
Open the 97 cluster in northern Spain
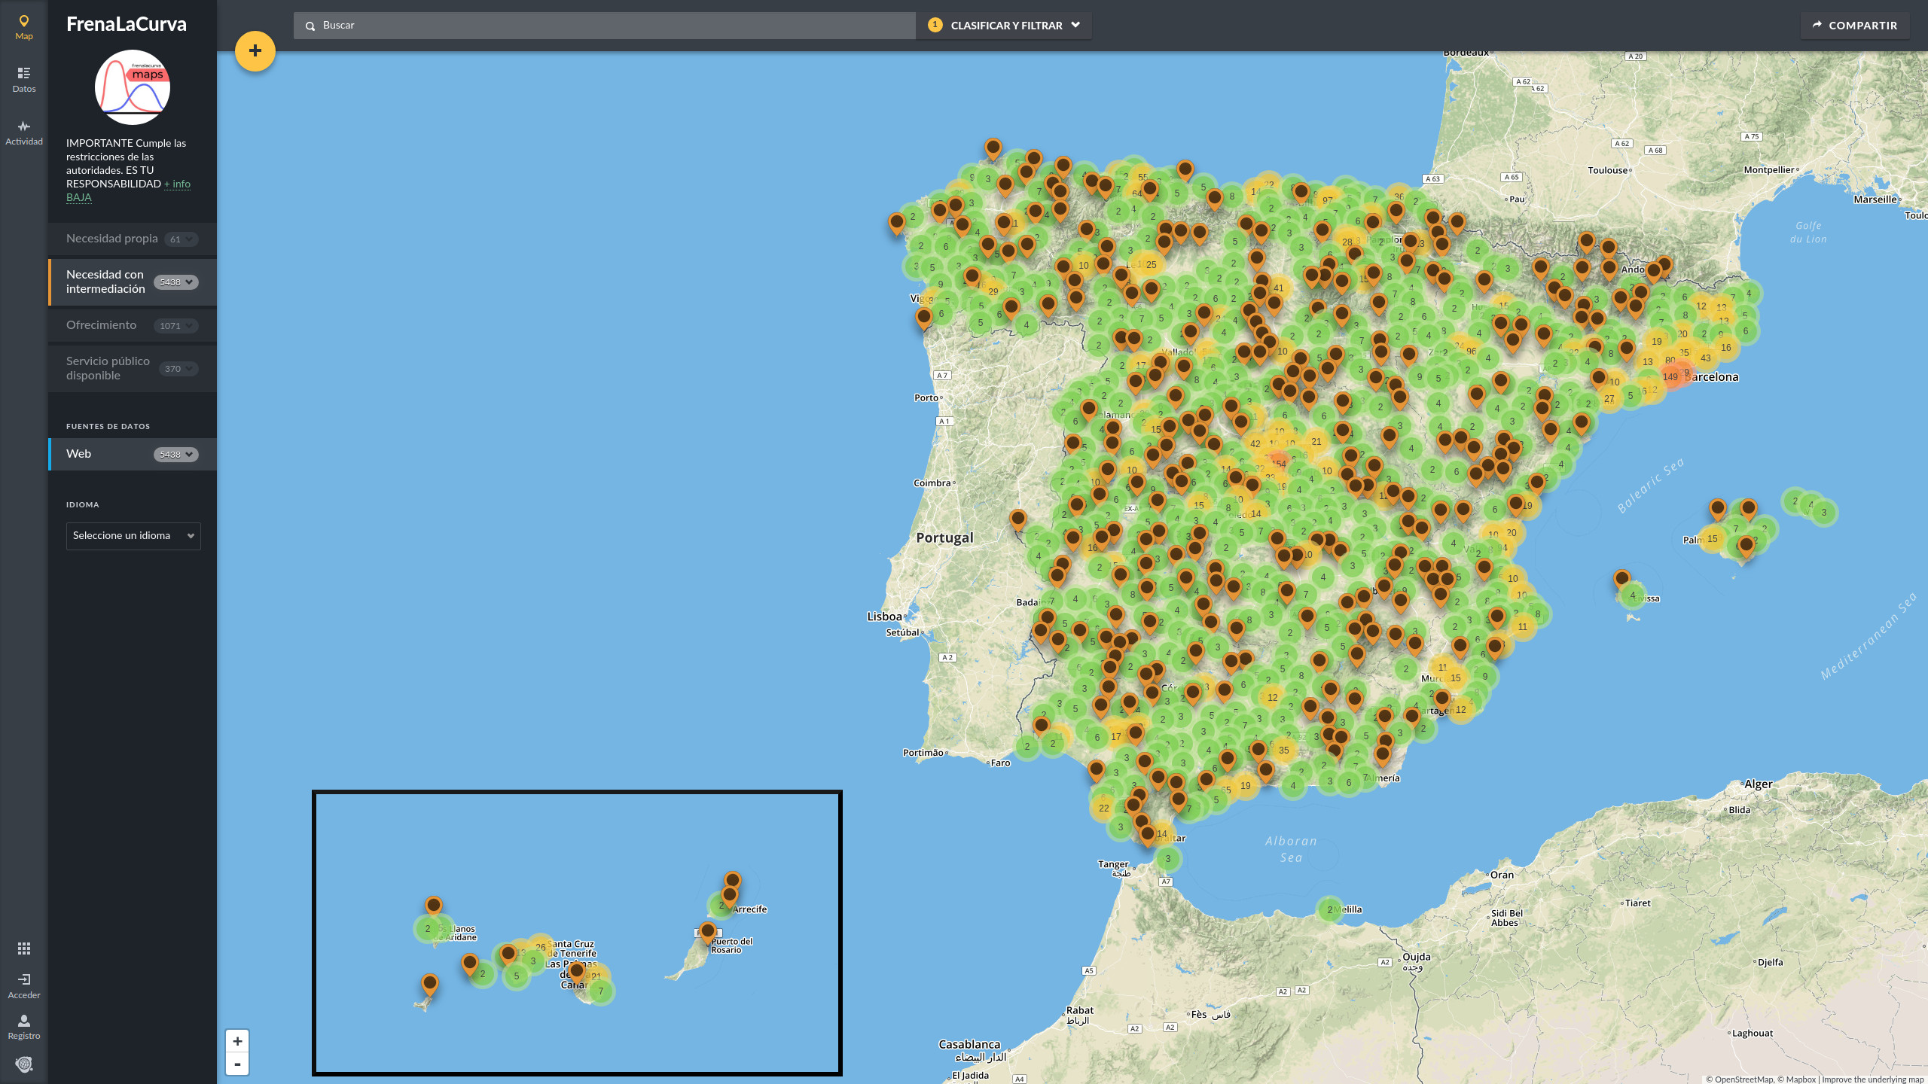[1328, 200]
